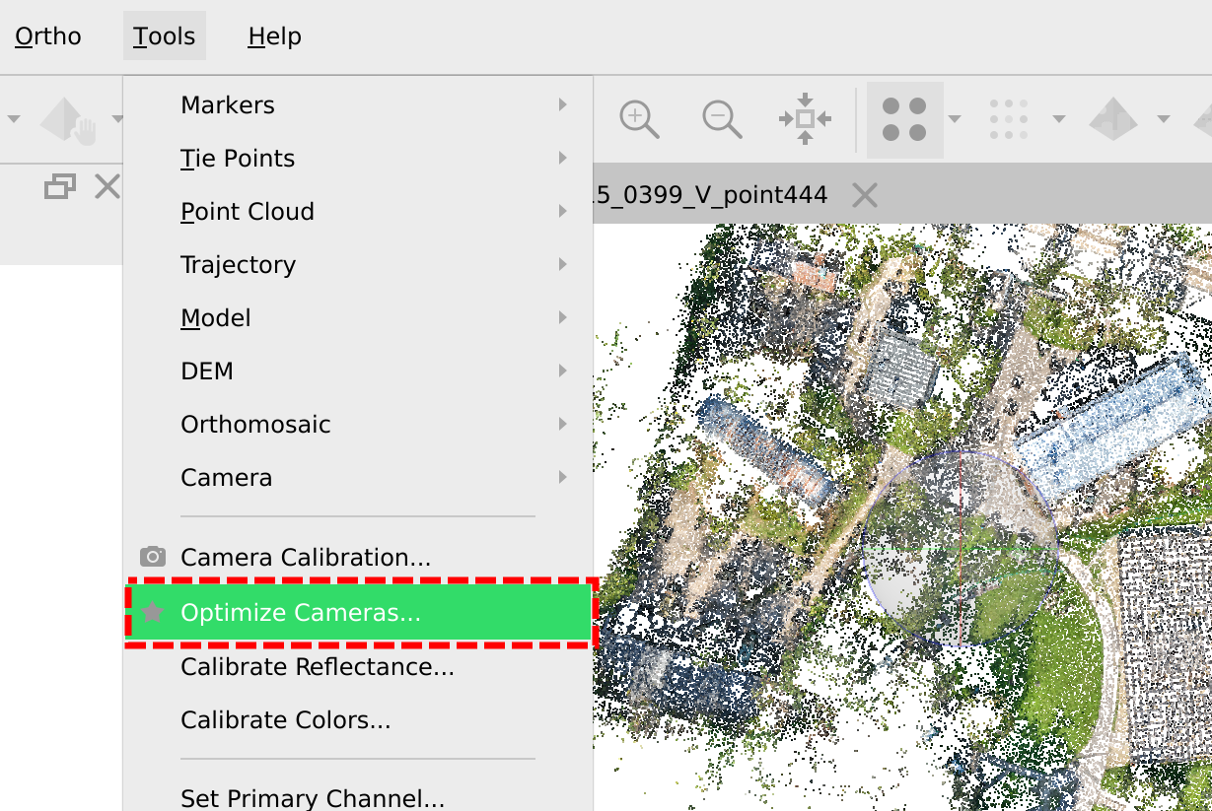Viewport: 1212px width, 811px height.
Task: Open Camera Calibration dialog
Action: coord(359,557)
